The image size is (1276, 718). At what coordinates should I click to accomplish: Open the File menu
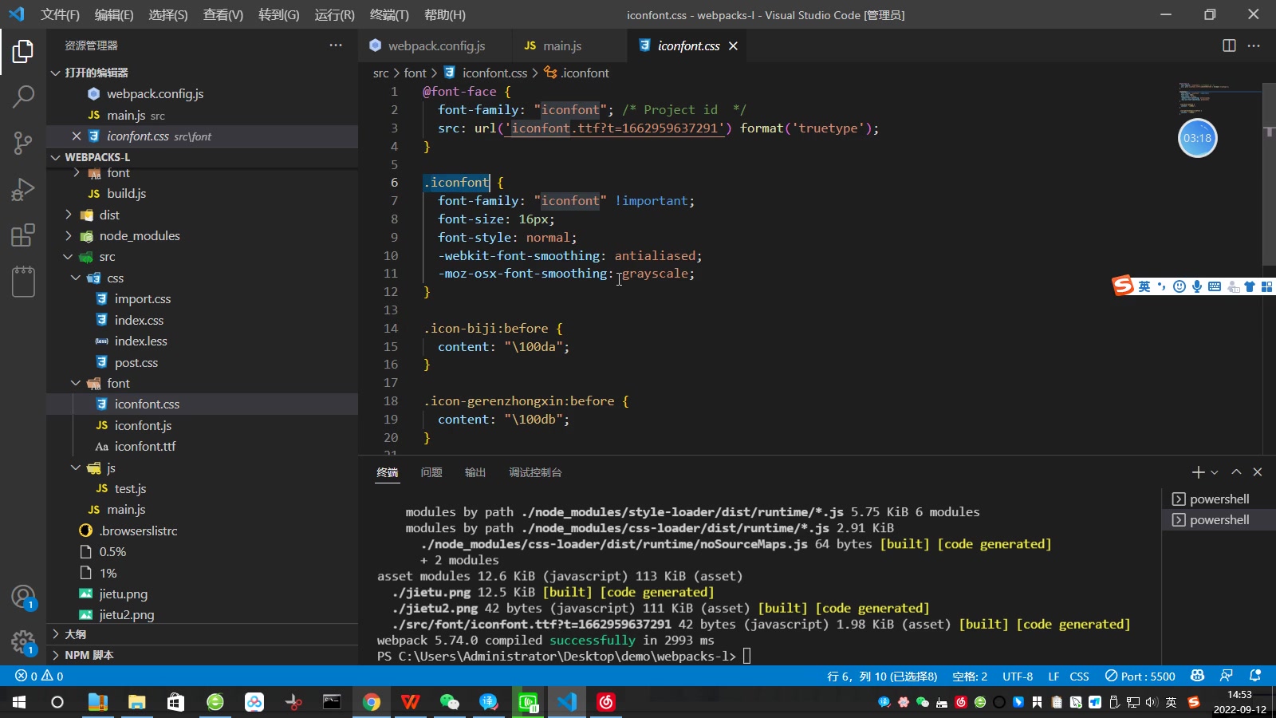[x=61, y=14]
